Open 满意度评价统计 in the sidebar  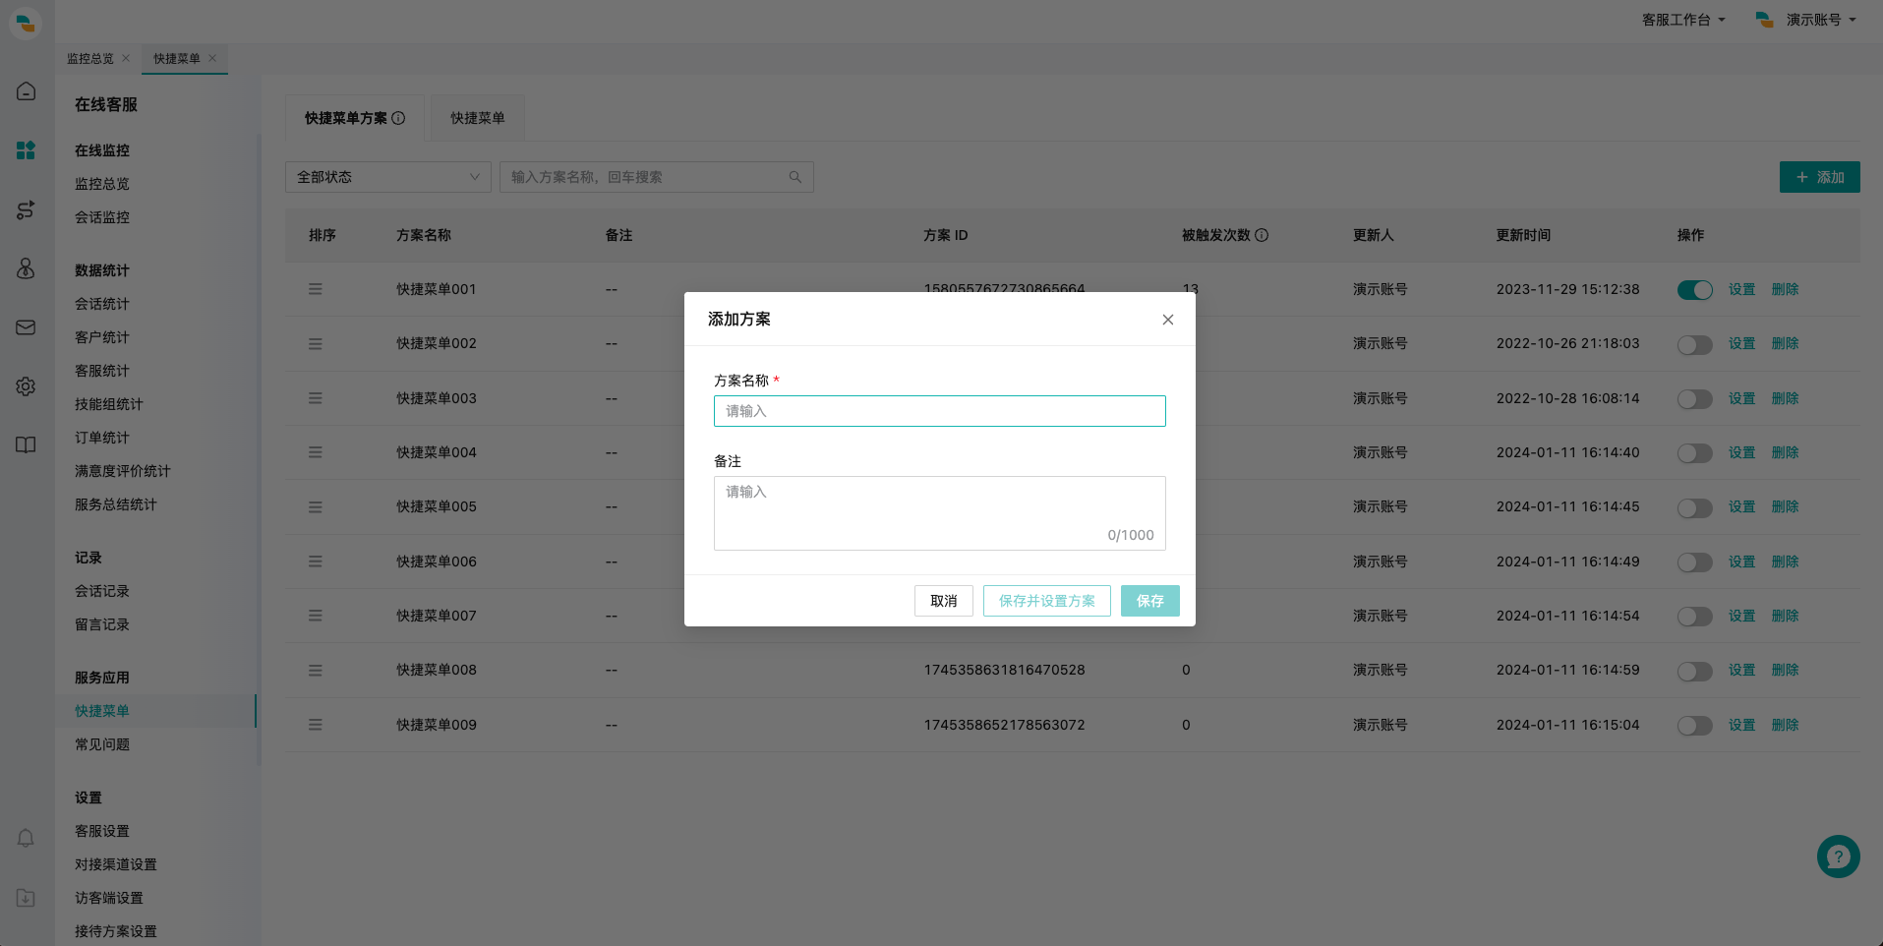coord(123,471)
